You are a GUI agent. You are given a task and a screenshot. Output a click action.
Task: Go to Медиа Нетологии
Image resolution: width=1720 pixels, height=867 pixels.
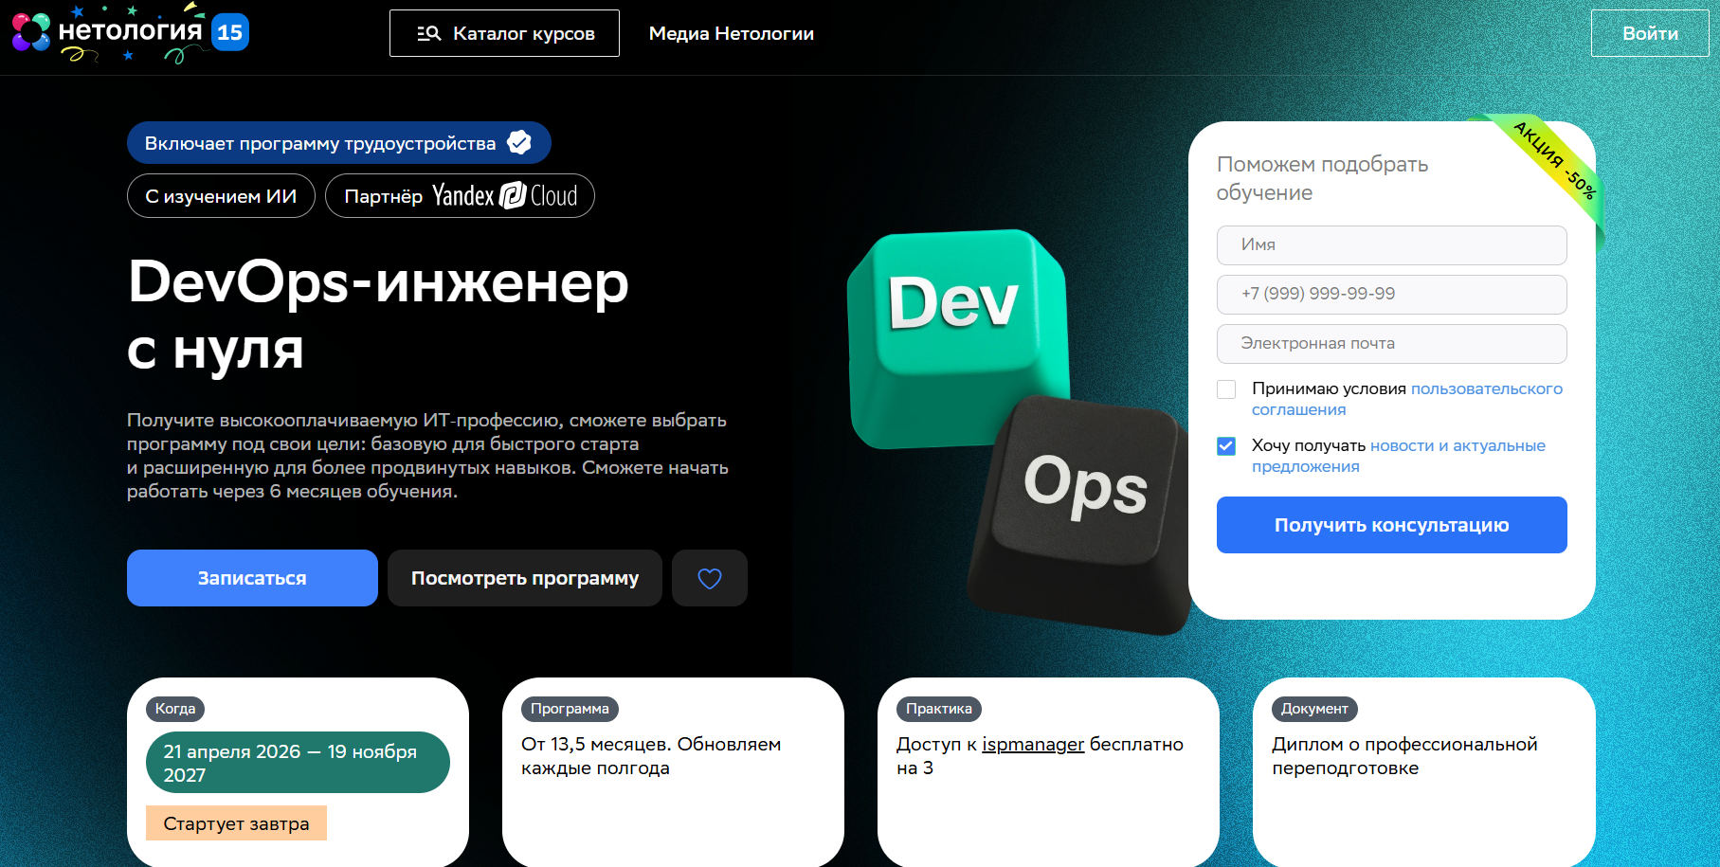tap(731, 33)
